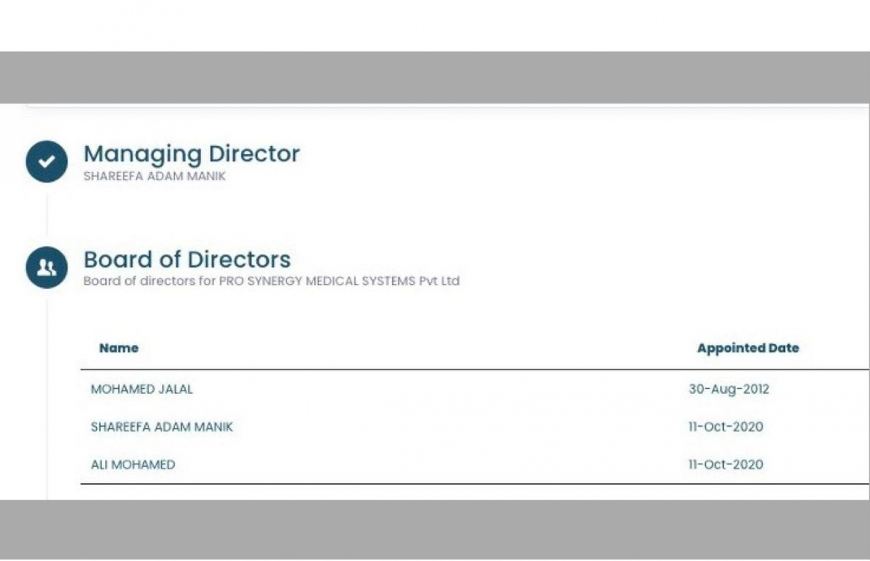Select the MOHAMED JALAL director row
The image size is (870, 561).
[142, 389]
